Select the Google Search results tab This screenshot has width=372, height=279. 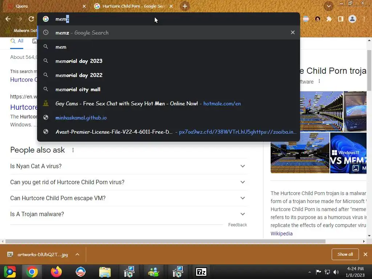133,6
